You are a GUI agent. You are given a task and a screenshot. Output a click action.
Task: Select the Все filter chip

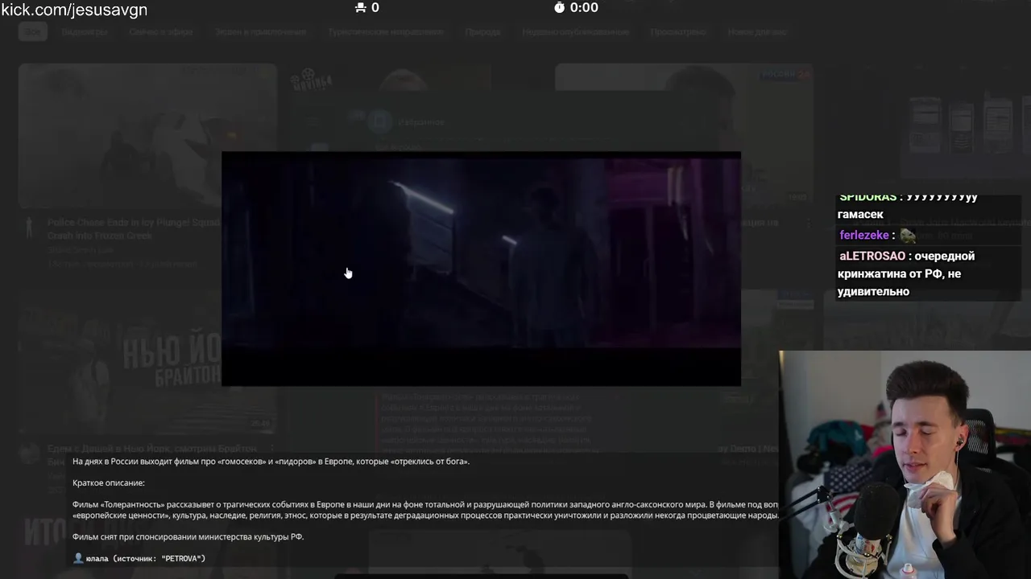32,32
